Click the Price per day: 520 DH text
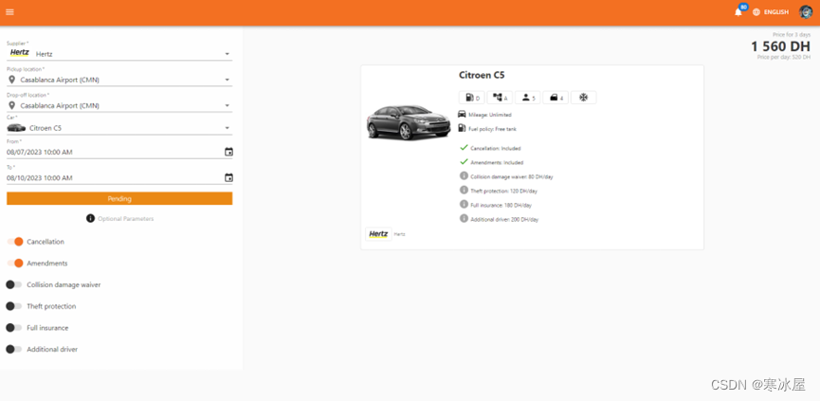The width and height of the screenshot is (820, 401). pos(784,57)
